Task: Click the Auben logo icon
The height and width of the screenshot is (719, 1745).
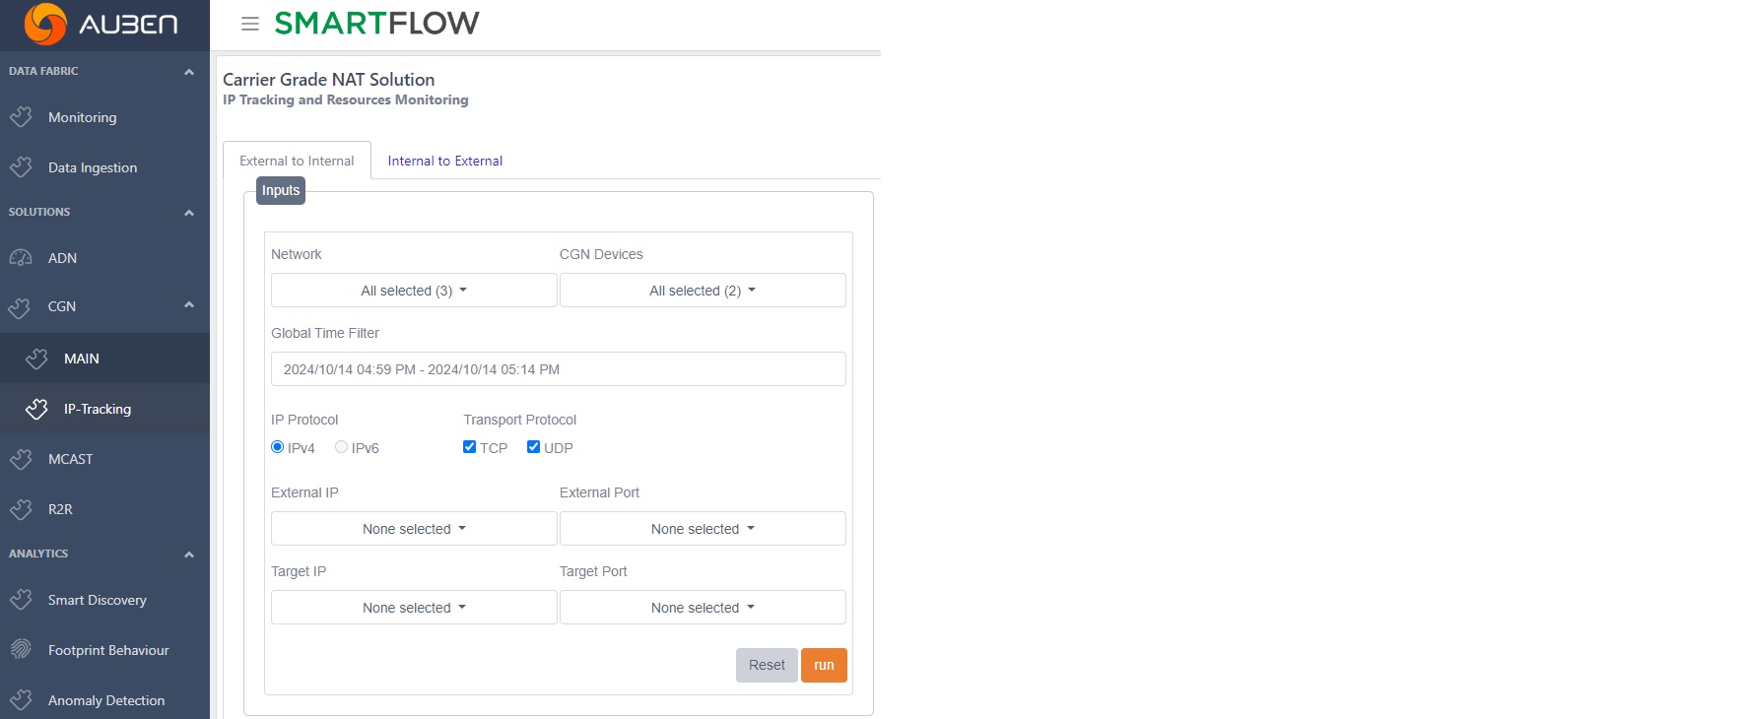Action: click(44, 24)
